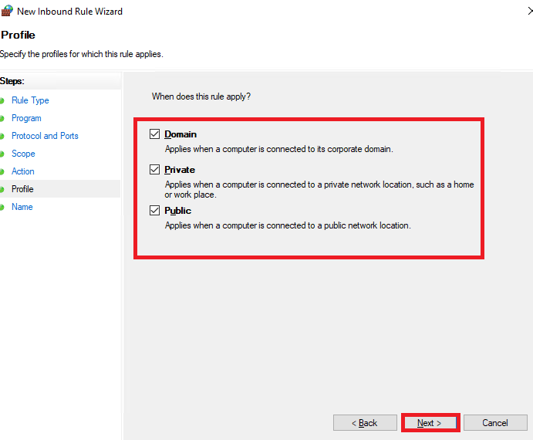Click green bullet beside Rule Type step

coord(2,100)
